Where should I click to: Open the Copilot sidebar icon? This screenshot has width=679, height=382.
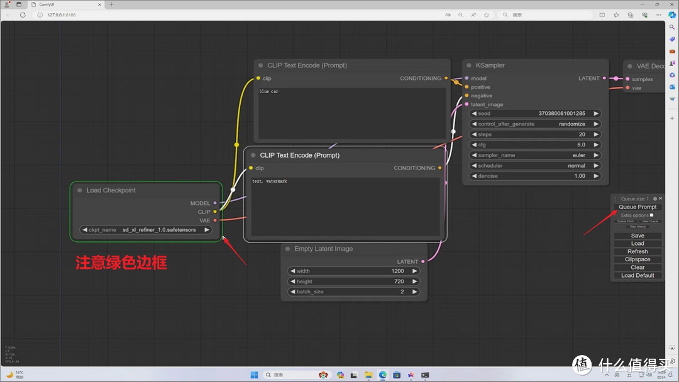click(x=672, y=14)
